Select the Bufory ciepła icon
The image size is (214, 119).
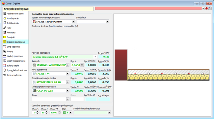click(x=5, y=65)
